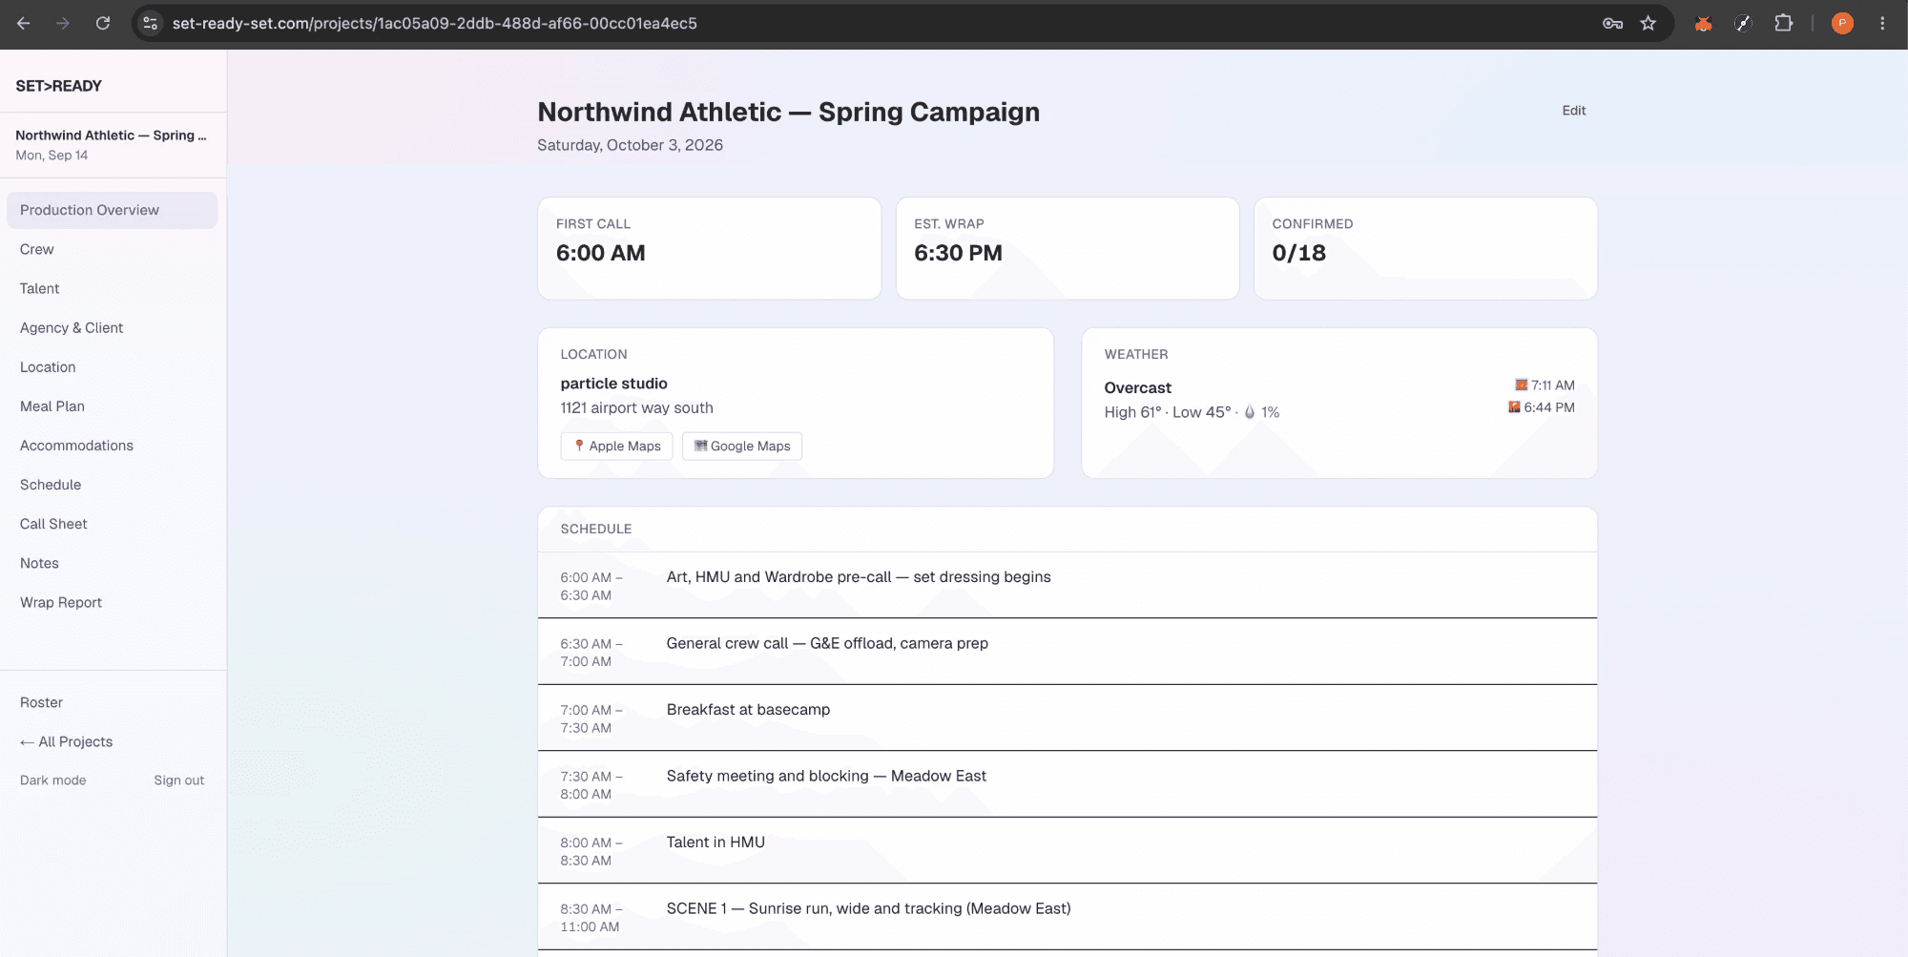Open Production Overview section
The height and width of the screenshot is (957, 1908).
pos(112,210)
